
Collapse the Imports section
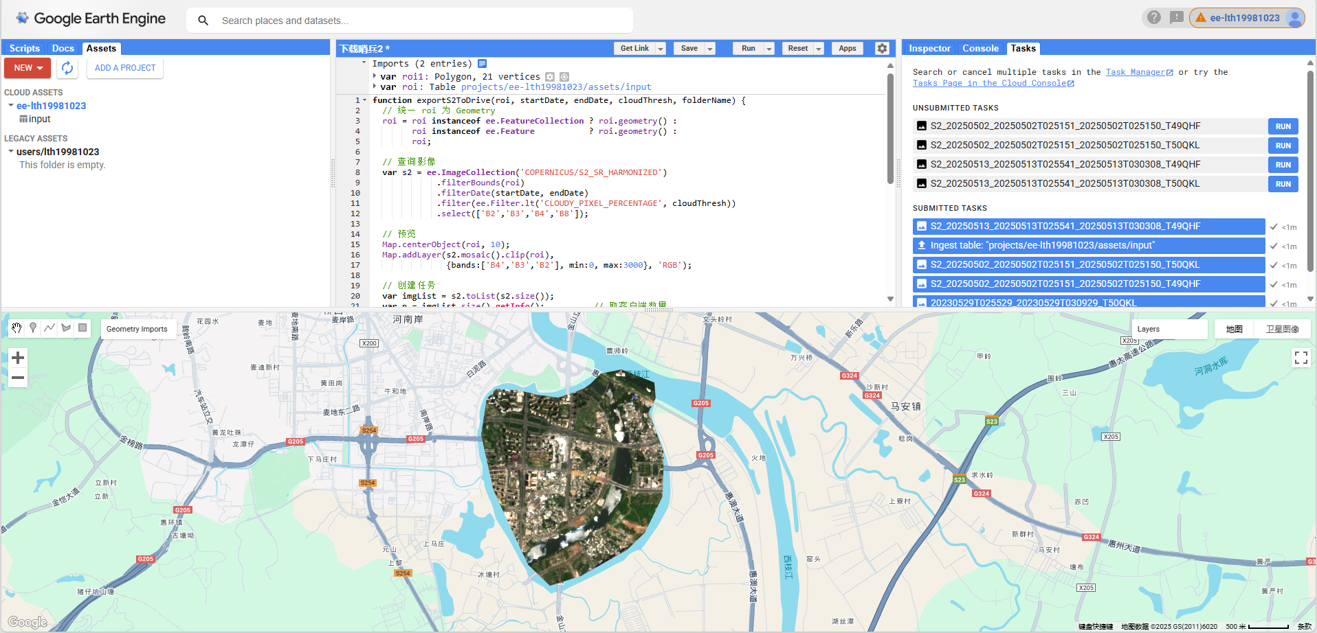click(x=364, y=63)
